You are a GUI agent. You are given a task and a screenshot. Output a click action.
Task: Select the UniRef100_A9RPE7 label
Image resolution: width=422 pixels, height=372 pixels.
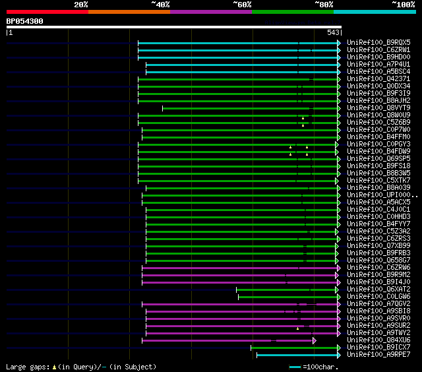(x=378, y=355)
